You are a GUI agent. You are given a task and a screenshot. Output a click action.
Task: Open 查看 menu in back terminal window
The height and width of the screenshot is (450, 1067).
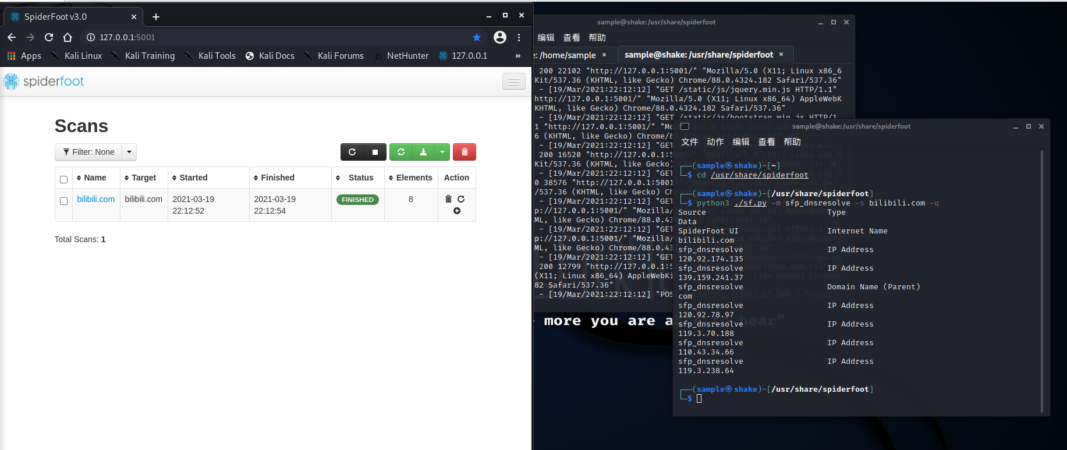[x=572, y=38]
